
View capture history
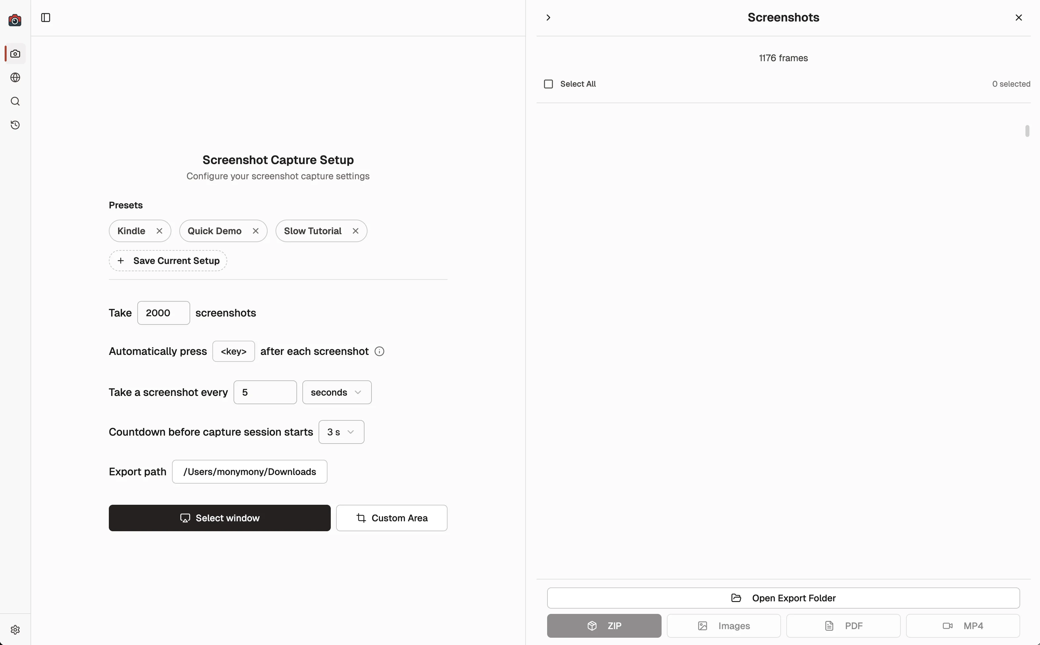(15, 125)
